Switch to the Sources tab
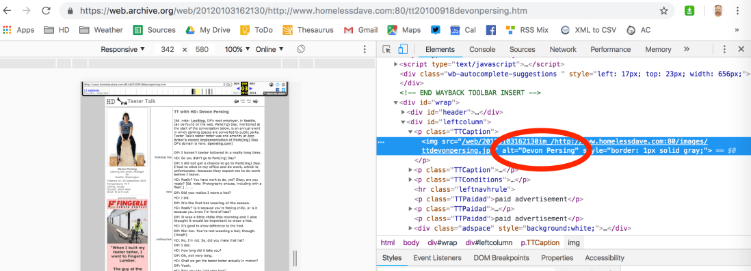751x271 pixels. 522,49
